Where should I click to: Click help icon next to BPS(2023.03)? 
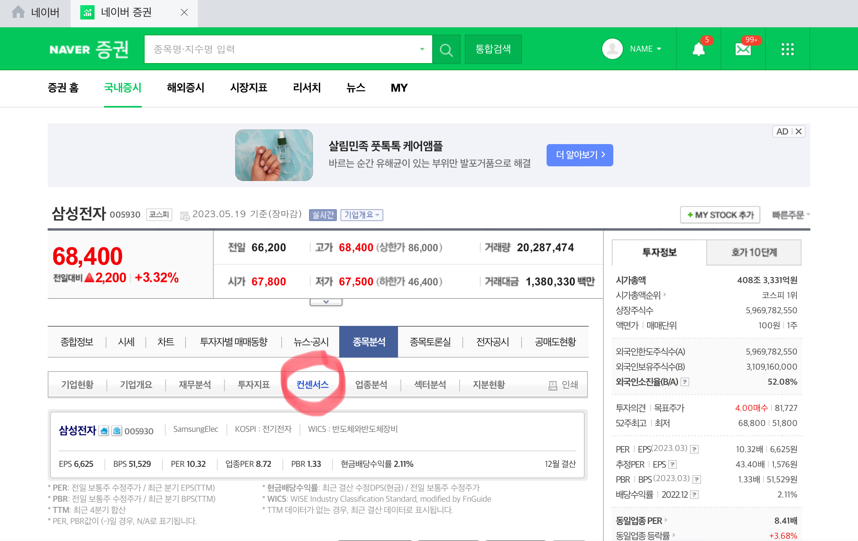point(697,479)
